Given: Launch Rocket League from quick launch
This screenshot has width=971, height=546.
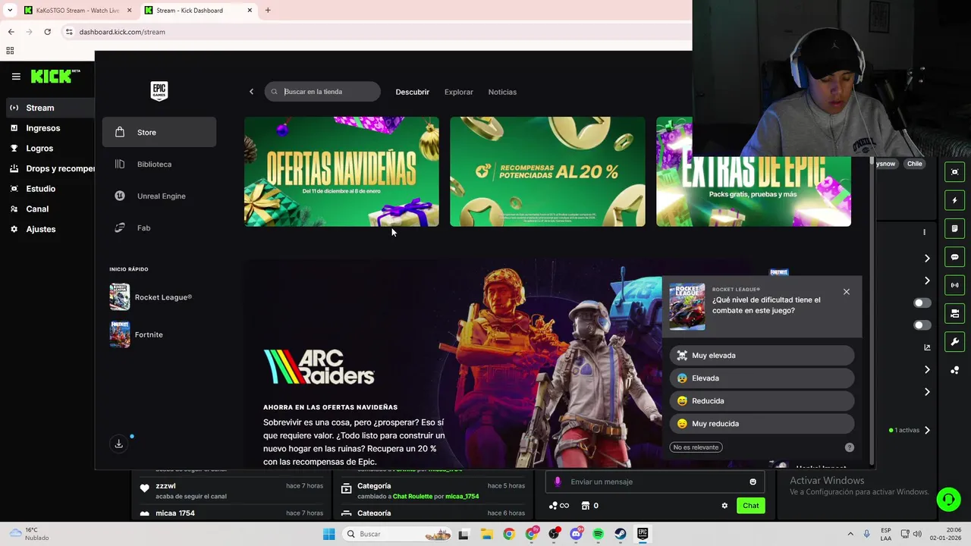Looking at the screenshot, I should click(151, 297).
